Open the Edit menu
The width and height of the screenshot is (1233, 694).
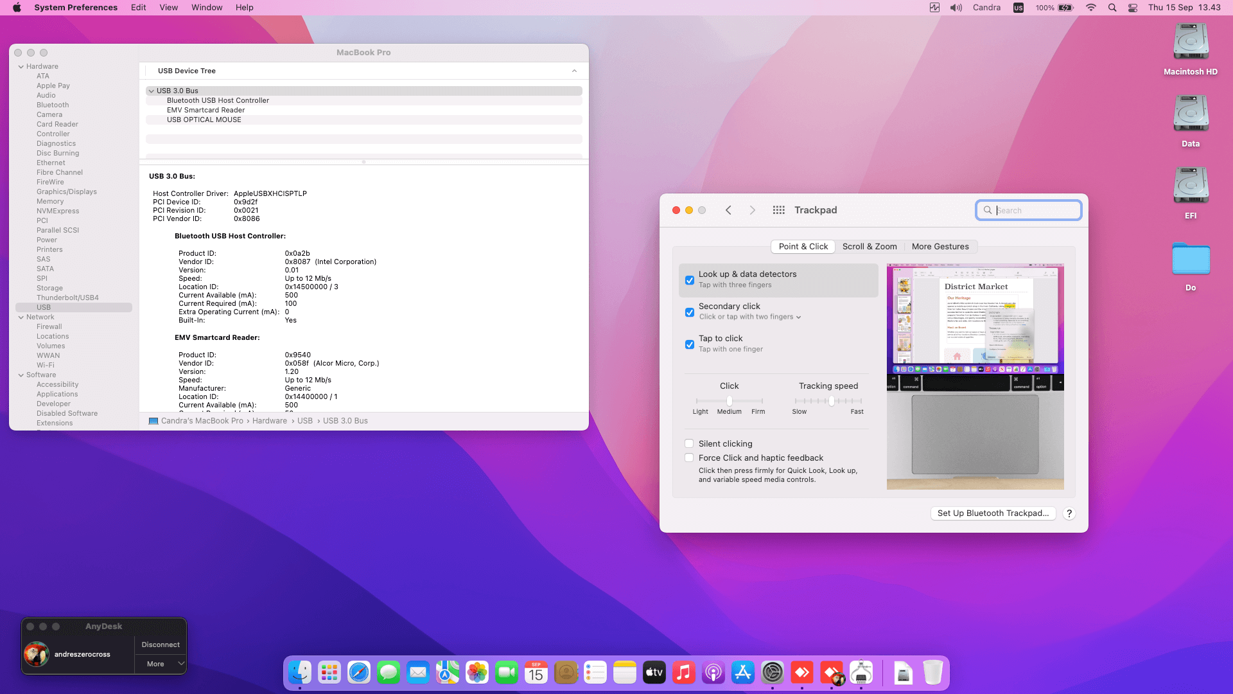click(x=139, y=8)
